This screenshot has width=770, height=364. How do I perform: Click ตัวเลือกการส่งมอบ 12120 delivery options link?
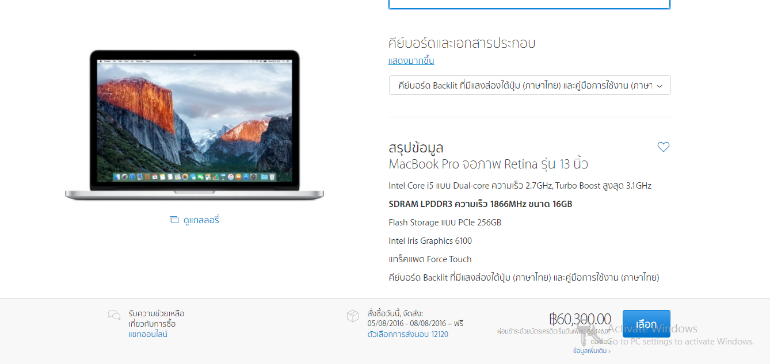(407, 334)
